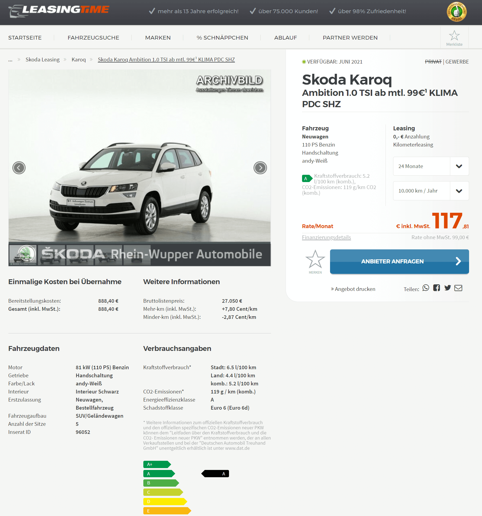Click Skoda Karoq Ambition breadcrumb link

click(166, 60)
